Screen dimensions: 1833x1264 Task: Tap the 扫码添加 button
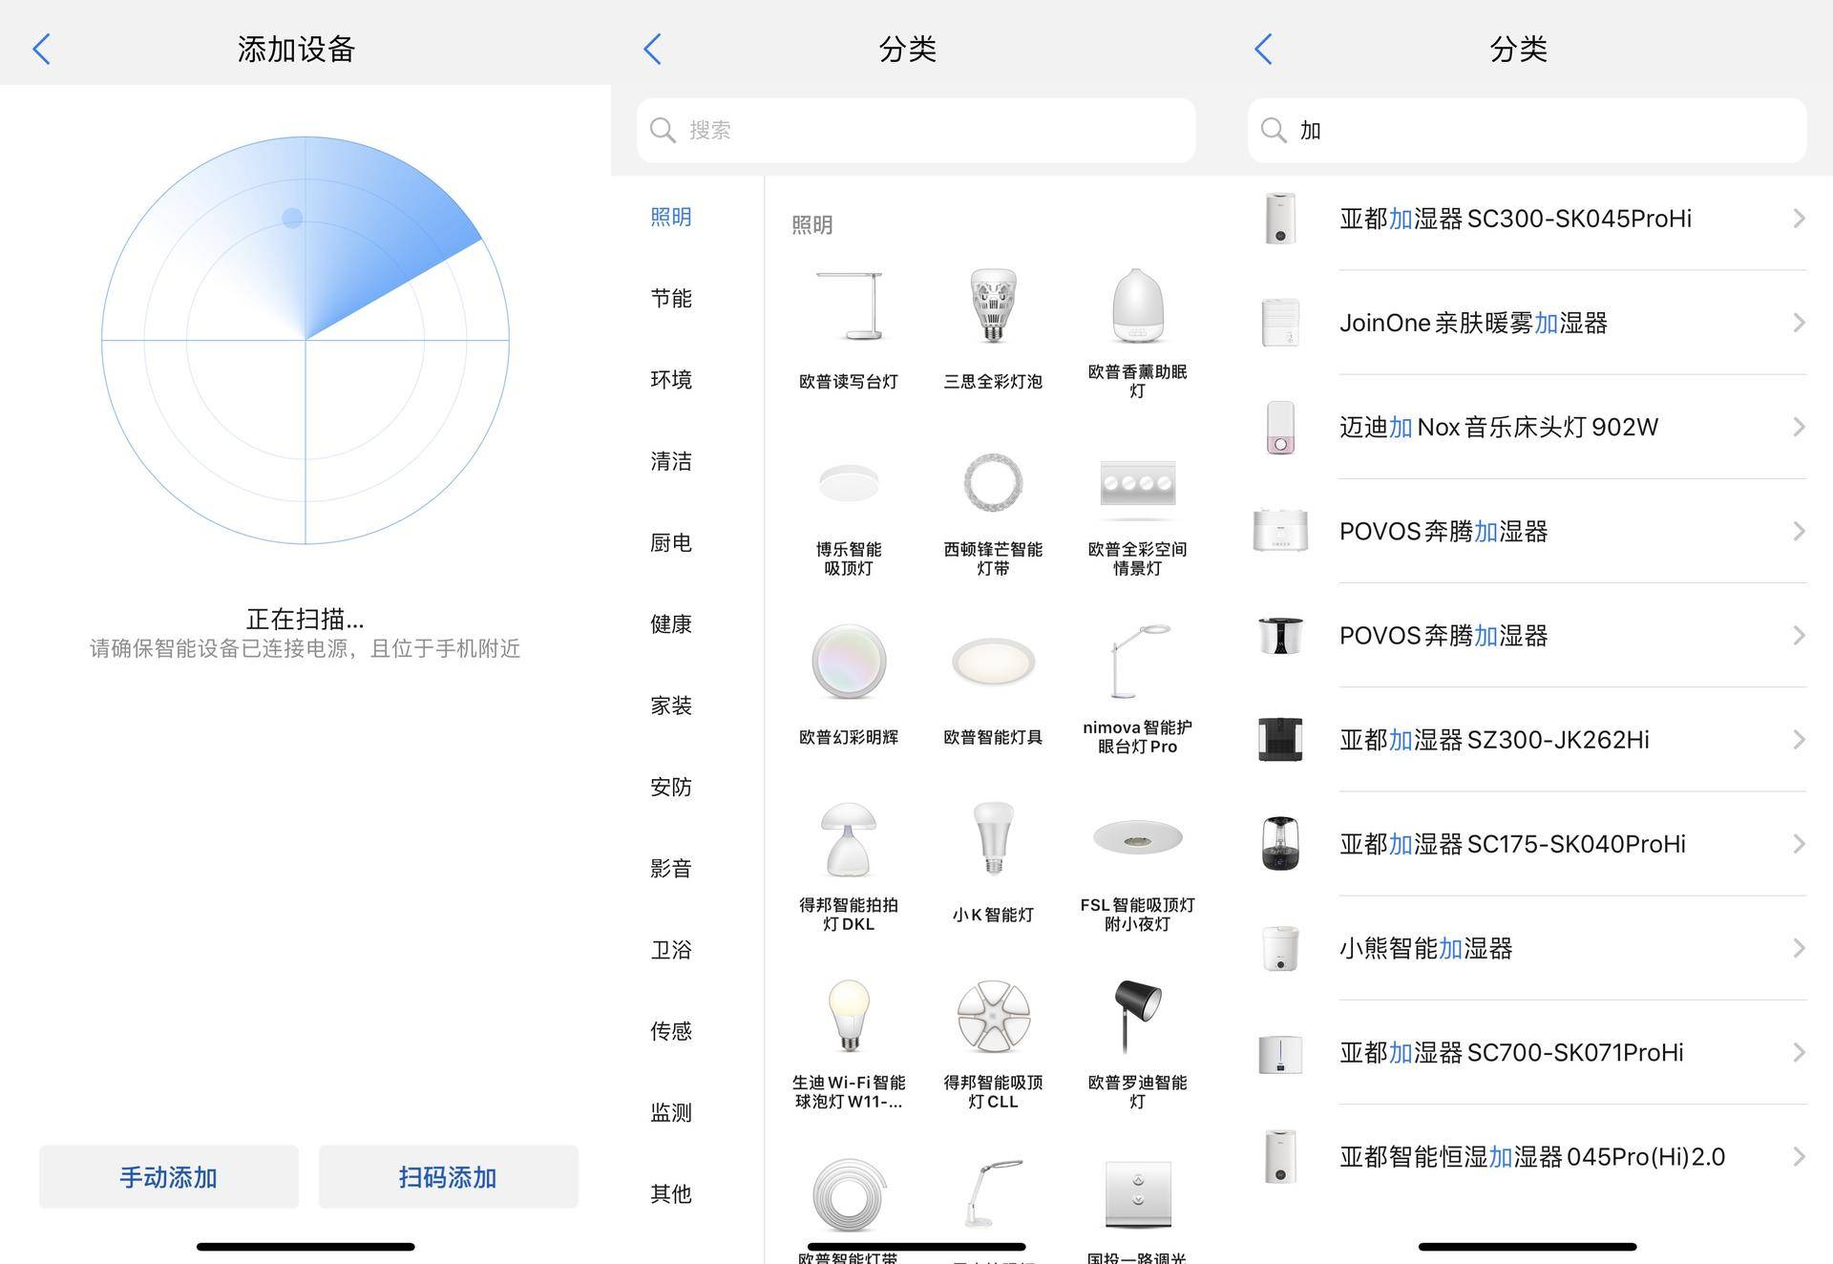[x=447, y=1177]
